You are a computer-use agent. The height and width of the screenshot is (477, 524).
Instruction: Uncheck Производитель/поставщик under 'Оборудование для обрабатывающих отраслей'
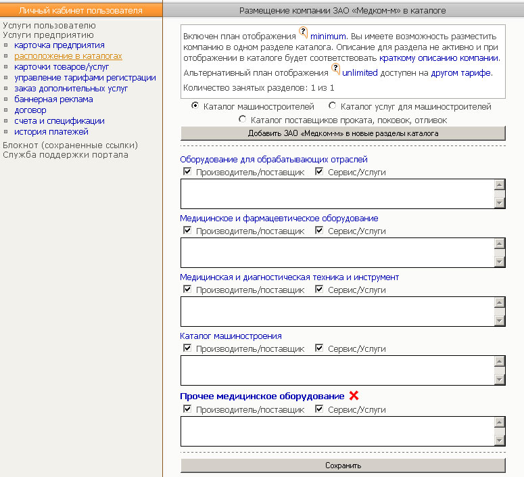coord(187,172)
